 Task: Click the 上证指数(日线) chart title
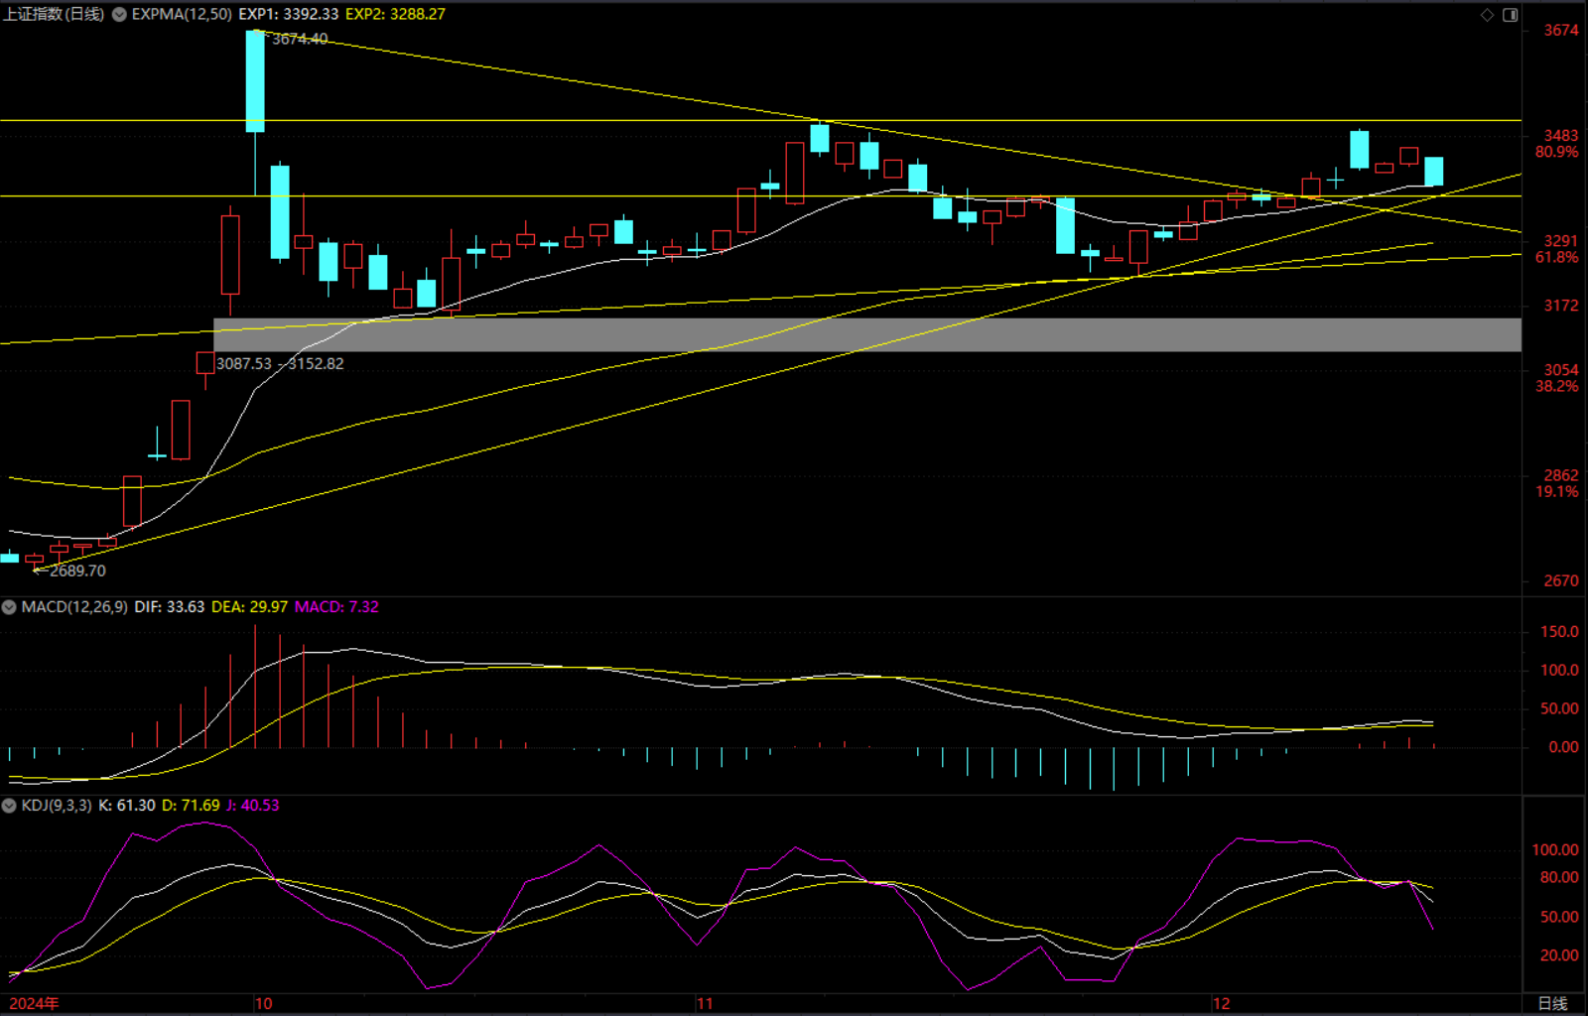click(54, 15)
